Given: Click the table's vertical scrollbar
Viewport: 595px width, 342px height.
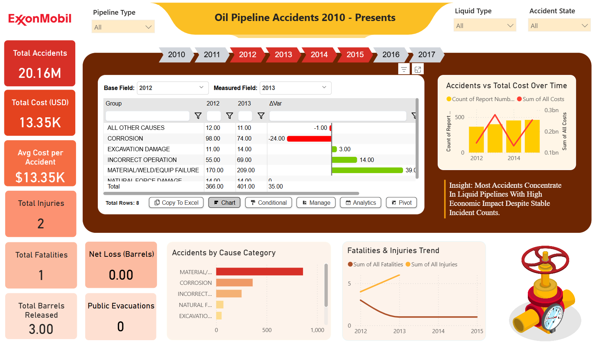Looking at the screenshot, I should 417,138.
